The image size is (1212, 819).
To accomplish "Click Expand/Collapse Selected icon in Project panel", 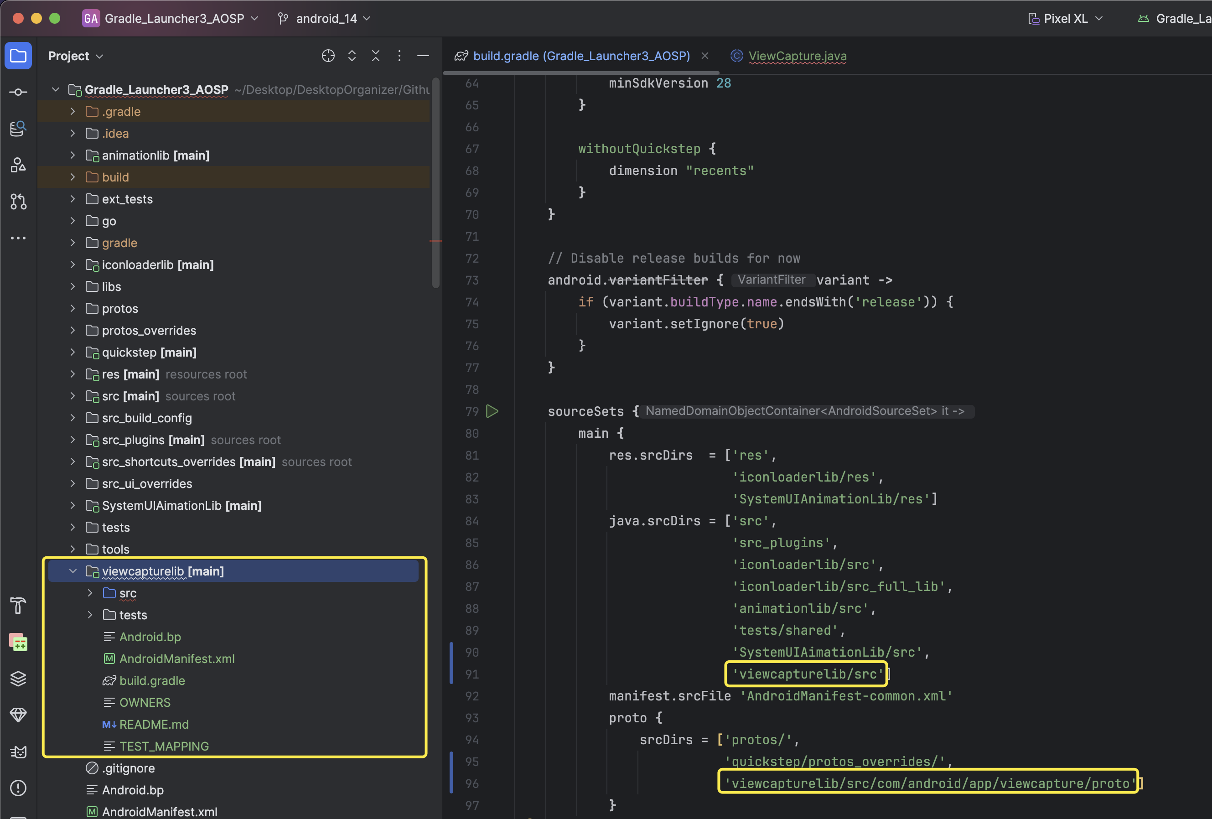I will point(352,56).
